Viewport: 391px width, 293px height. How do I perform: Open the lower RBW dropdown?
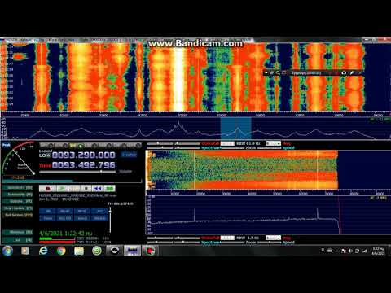pos(273,238)
